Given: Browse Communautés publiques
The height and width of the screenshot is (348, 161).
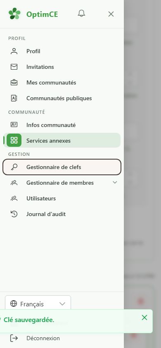Looking at the screenshot, I should point(62,98).
